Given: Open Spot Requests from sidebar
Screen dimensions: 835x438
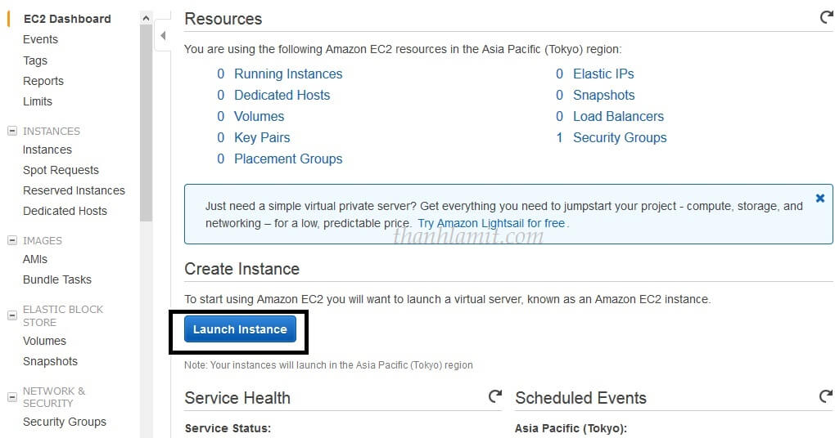Looking at the screenshot, I should [x=61, y=170].
